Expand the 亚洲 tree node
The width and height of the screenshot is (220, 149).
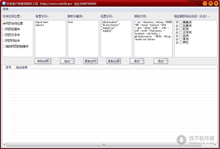tap(177, 36)
